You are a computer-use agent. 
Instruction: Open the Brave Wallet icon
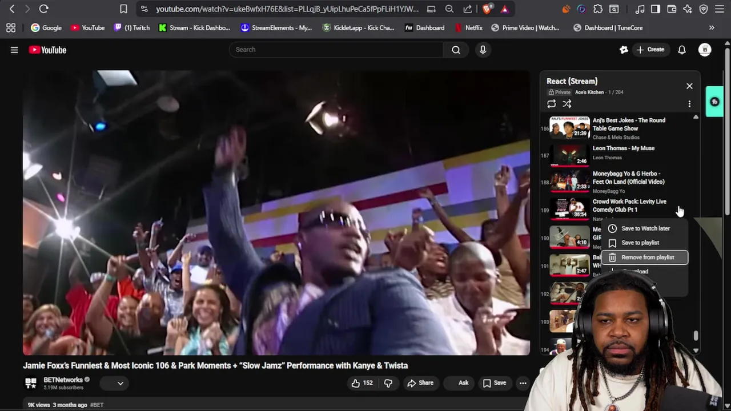click(672, 9)
